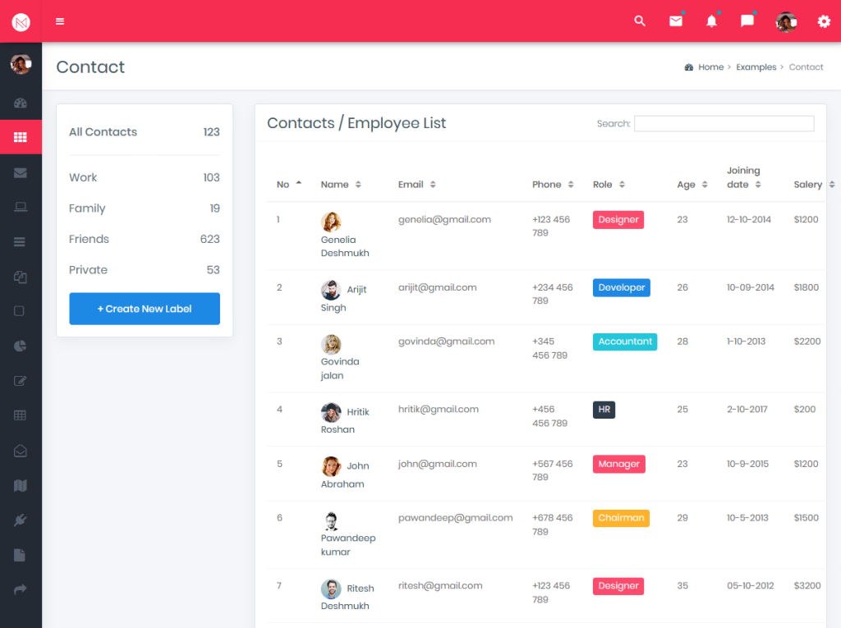Select the map icon in the sidebar
This screenshot has width=841, height=628.
21,484
